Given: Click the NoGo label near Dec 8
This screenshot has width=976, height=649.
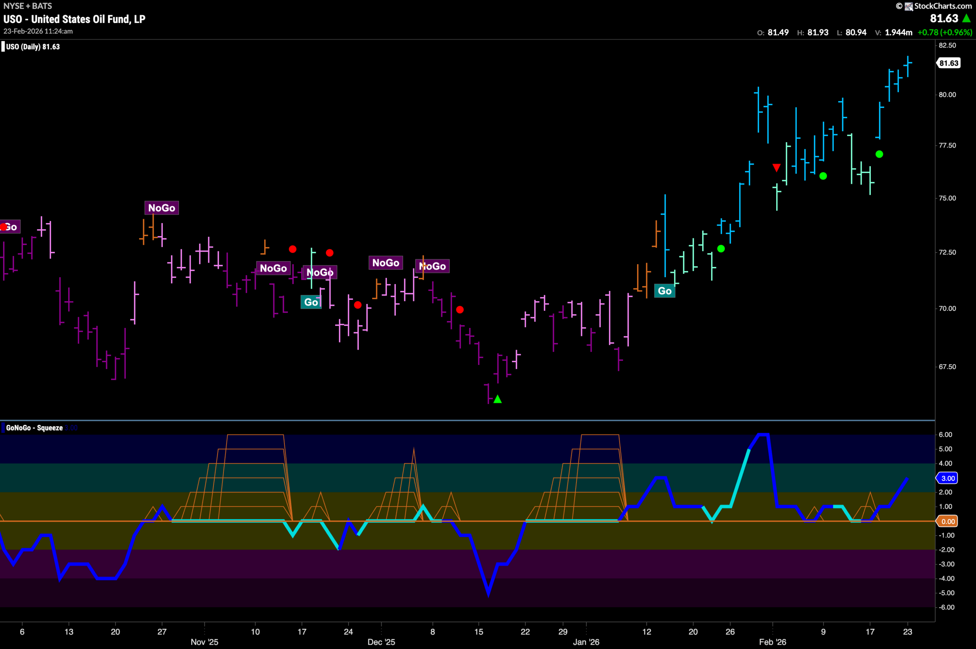Looking at the screenshot, I should click(x=432, y=266).
